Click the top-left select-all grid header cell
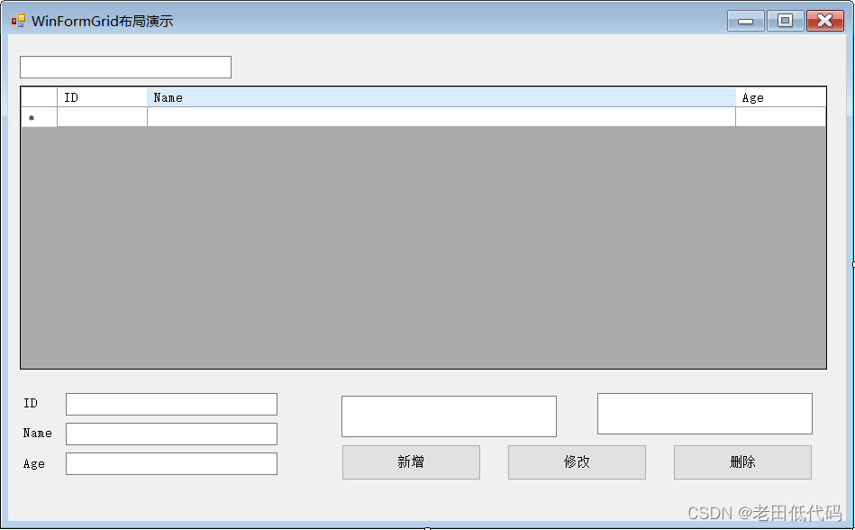The height and width of the screenshot is (530, 855). tap(40, 97)
